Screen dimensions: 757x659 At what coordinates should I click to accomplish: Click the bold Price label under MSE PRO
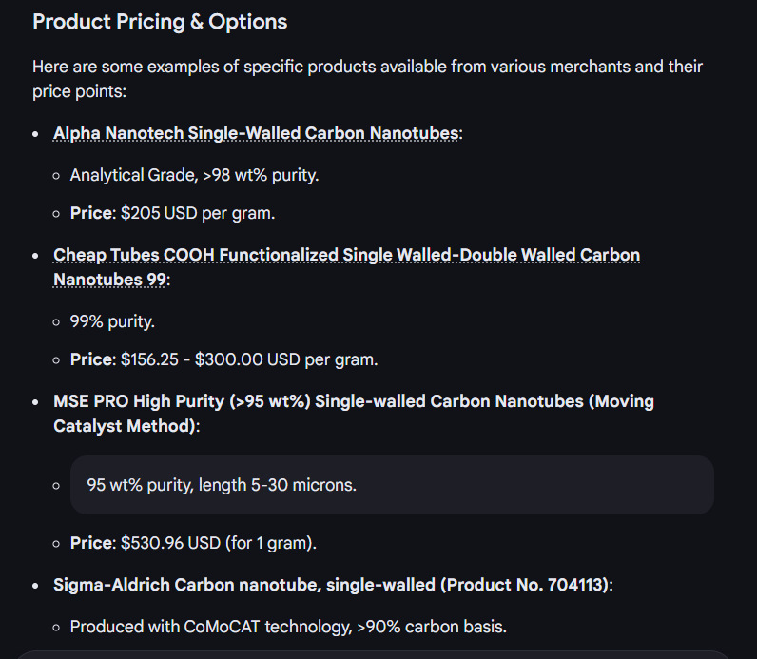tap(91, 543)
